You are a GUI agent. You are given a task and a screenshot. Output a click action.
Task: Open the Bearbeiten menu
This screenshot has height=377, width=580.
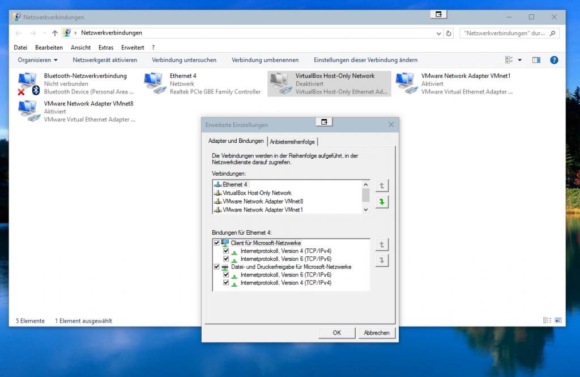49,48
